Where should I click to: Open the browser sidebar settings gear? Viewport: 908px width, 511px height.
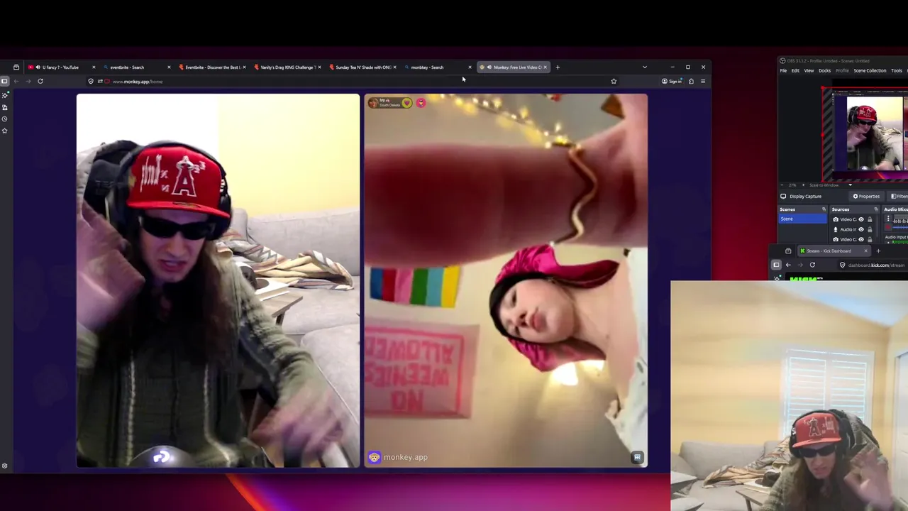point(5,466)
